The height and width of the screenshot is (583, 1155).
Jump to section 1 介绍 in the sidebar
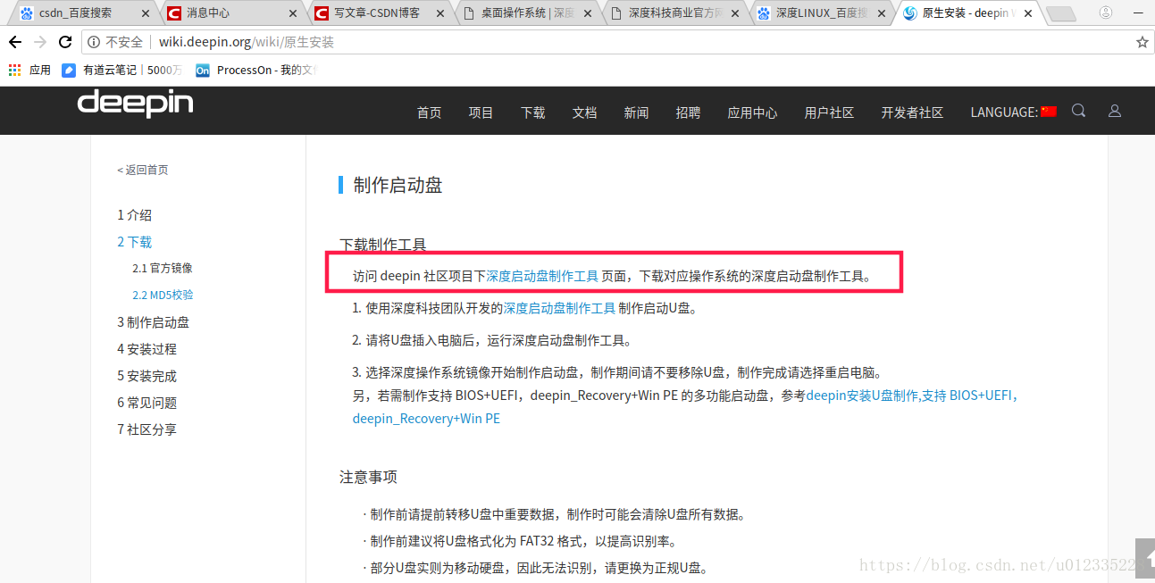pos(134,215)
